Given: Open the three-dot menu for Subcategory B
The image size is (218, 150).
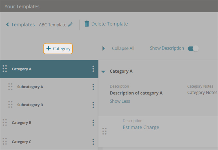Looking at the screenshot, I should [x=93, y=105].
